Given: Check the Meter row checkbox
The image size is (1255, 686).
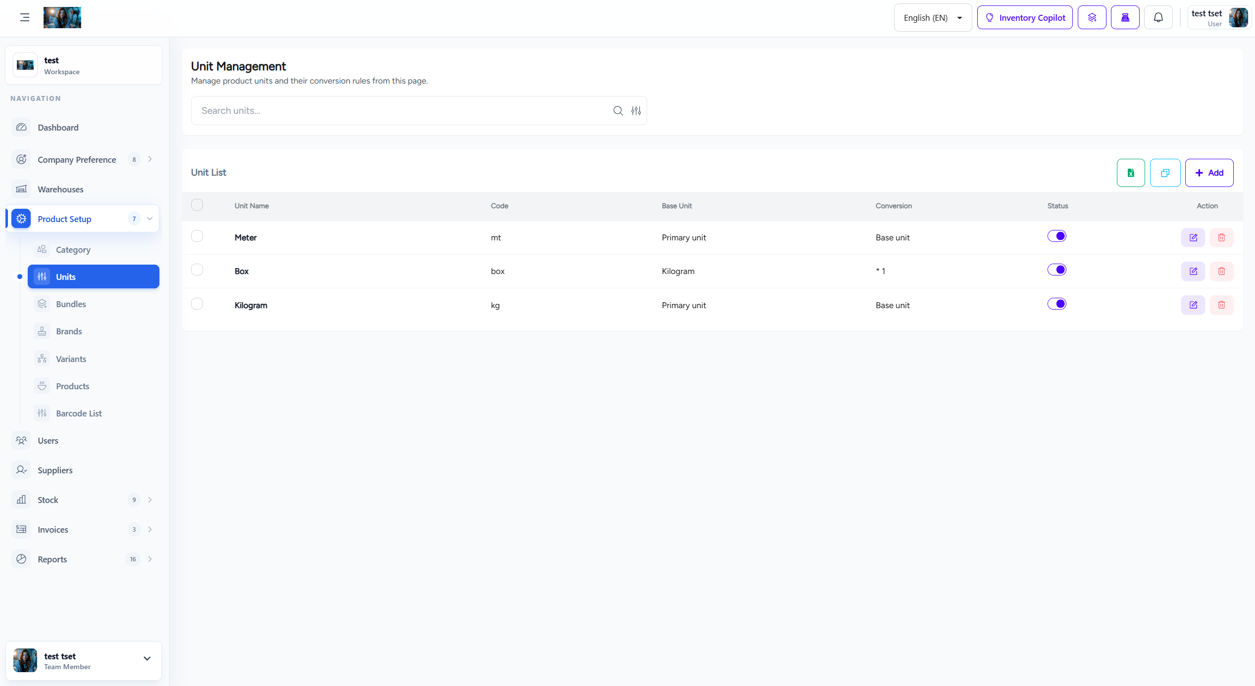Looking at the screenshot, I should tap(197, 236).
